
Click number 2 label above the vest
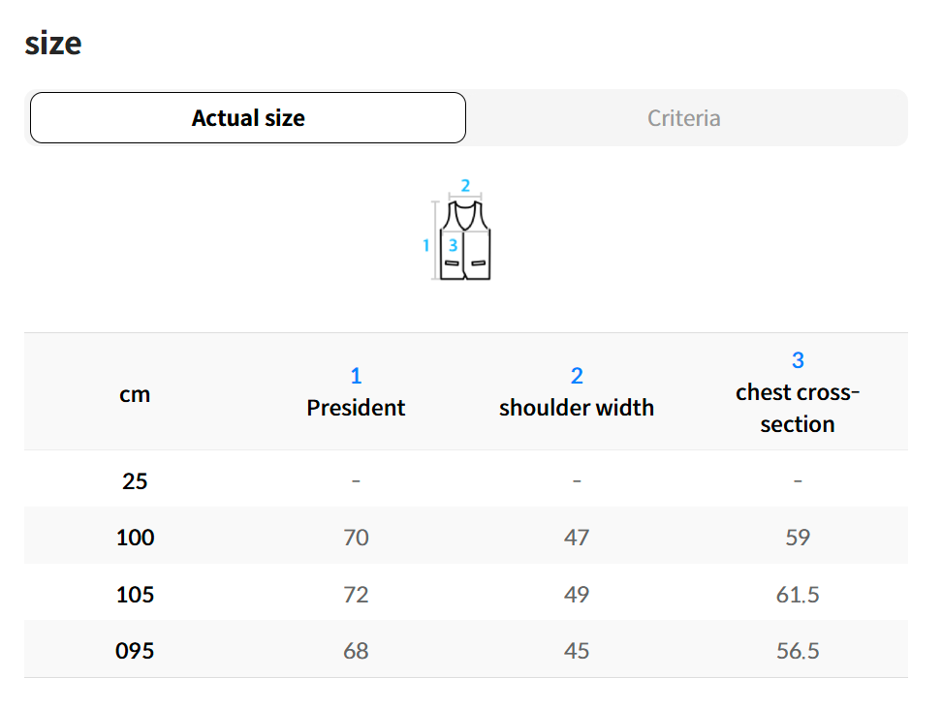click(x=465, y=186)
